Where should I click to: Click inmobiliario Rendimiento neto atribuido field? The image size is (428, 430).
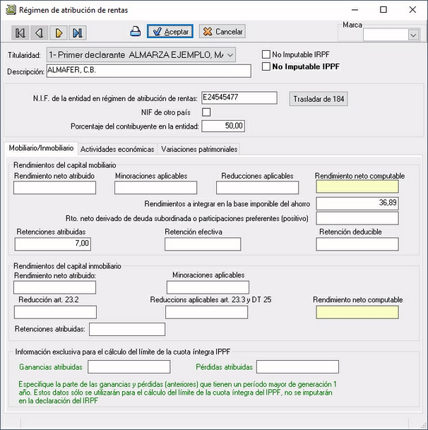pos(54,287)
